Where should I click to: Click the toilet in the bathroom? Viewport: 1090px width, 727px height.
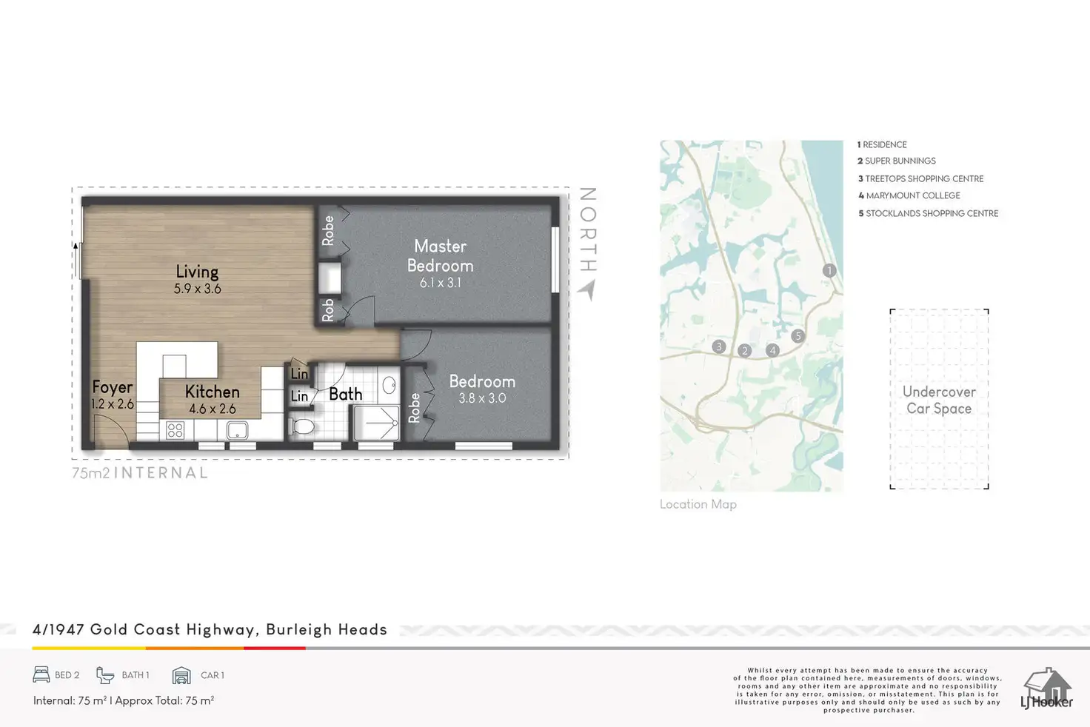[302, 427]
